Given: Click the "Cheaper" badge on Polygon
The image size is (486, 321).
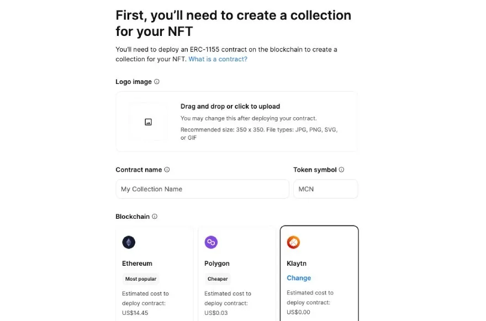Looking at the screenshot, I should 218,279.
